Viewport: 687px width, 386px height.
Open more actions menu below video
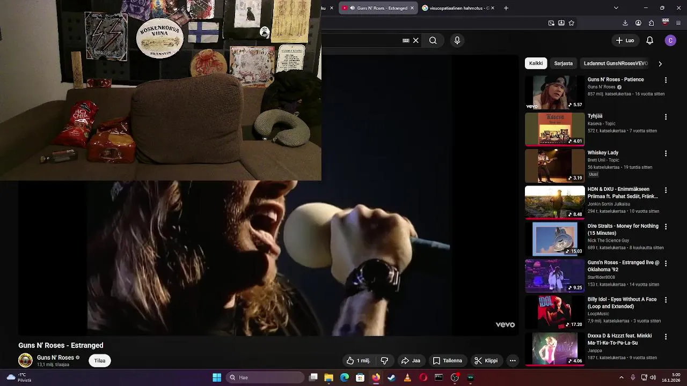click(513, 361)
